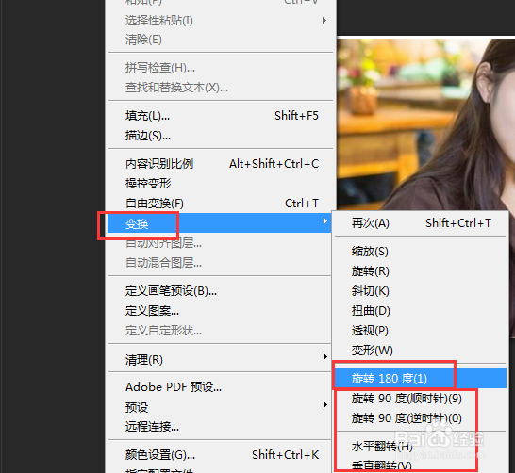This screenshot has height=473, width=515.
Task: Expand arrow on 变换 row
Action: click(x=324, y=221)
